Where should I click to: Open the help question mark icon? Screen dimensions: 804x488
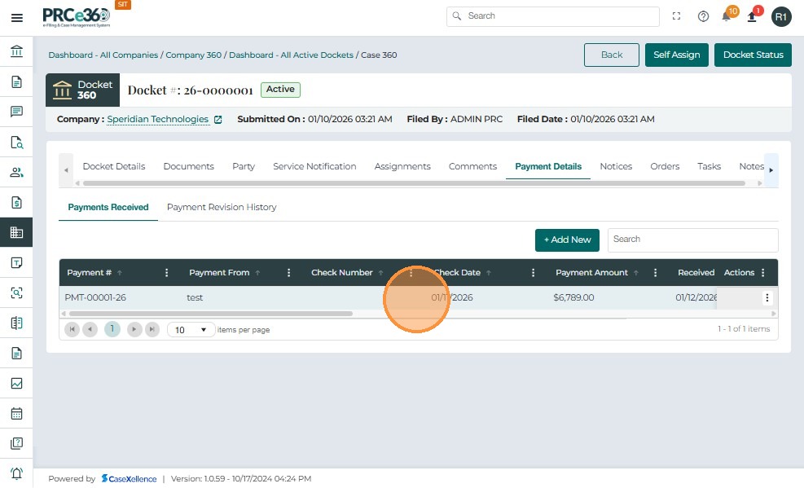click(703, 16)
